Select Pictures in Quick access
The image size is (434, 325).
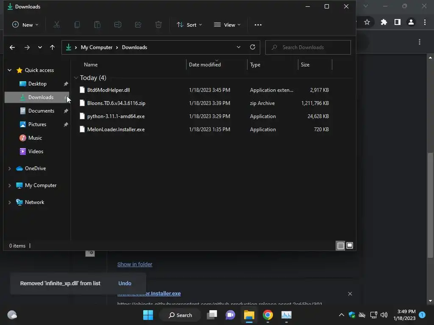point(37,124)
